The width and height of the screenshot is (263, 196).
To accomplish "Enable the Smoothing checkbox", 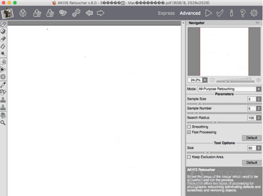I will tap(189, 127).
